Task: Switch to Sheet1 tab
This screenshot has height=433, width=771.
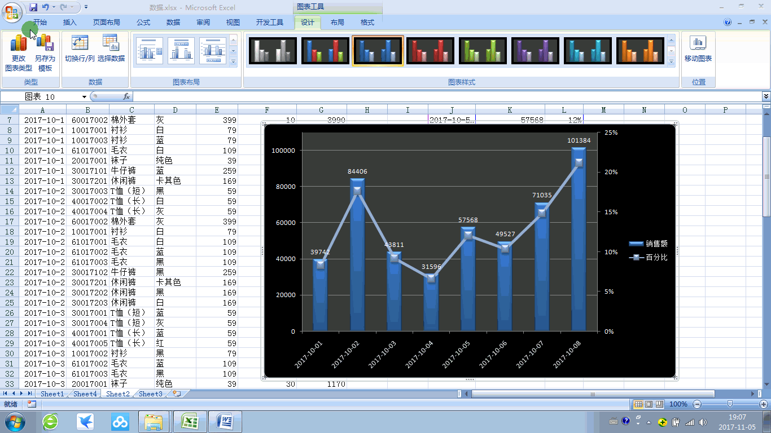Action: [x=52, y=394]
